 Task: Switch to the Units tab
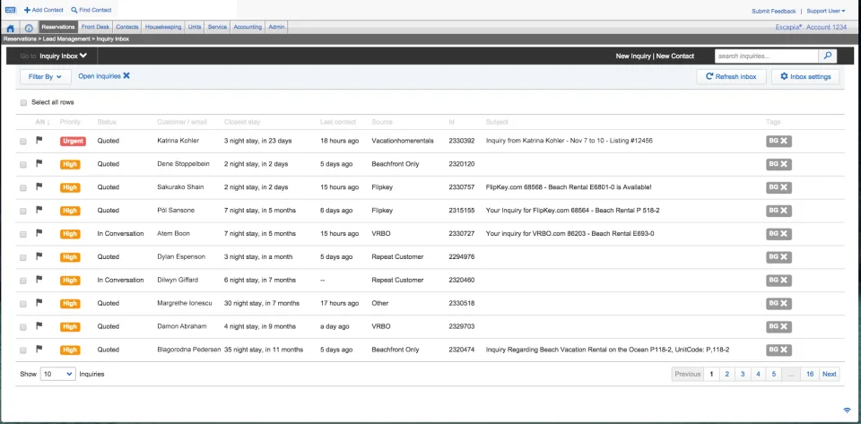point(195,27)
